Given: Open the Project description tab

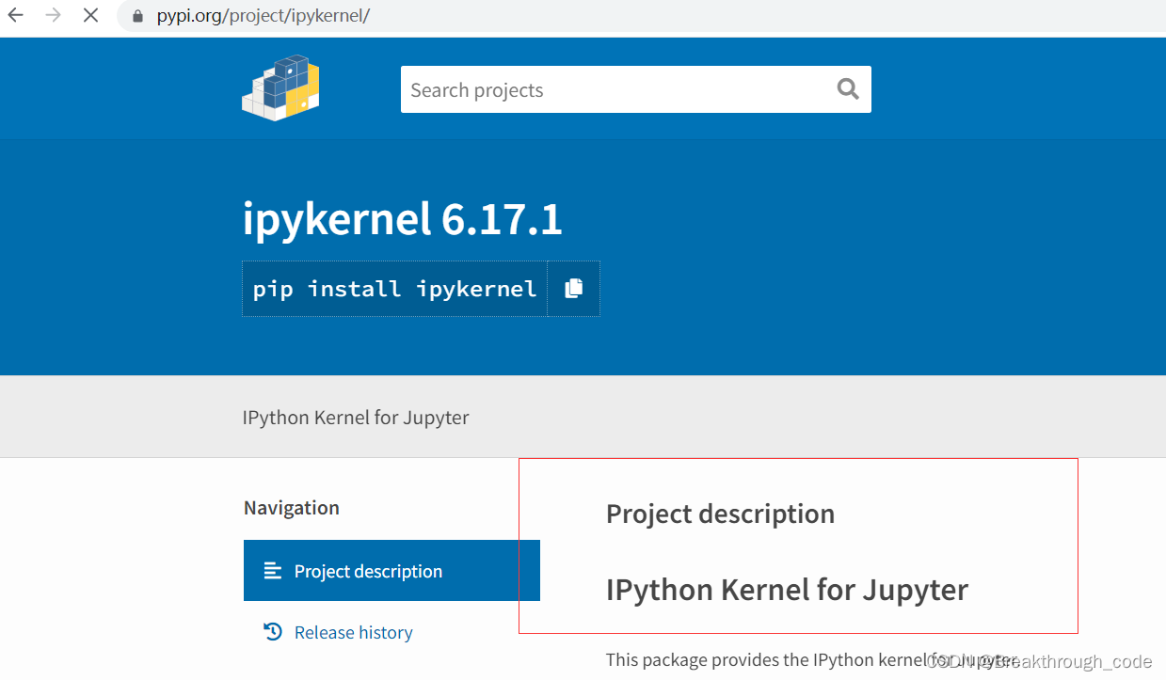Looking at the screenshot, I should pos(391,571).
